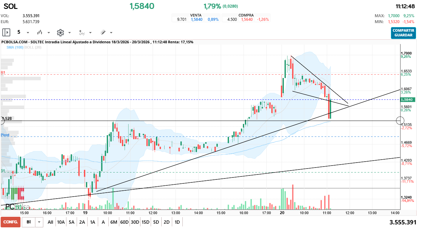The height and width of the screenshot is (229, 421).
Task: Open the BI selector dropdown arrow
Action: (39, 222)
